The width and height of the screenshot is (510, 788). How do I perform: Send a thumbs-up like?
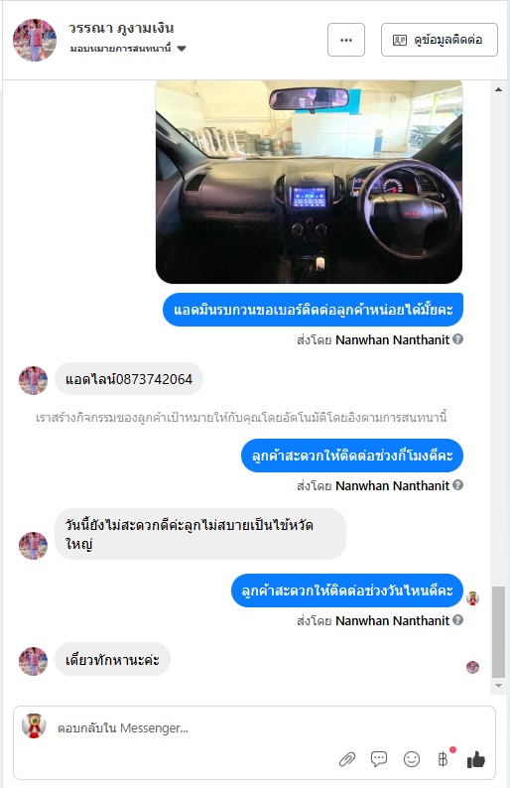click(476, 759)
